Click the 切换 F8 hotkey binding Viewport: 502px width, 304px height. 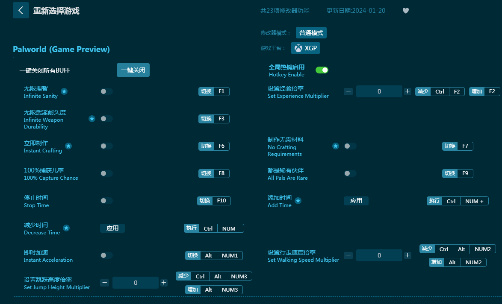214,173
